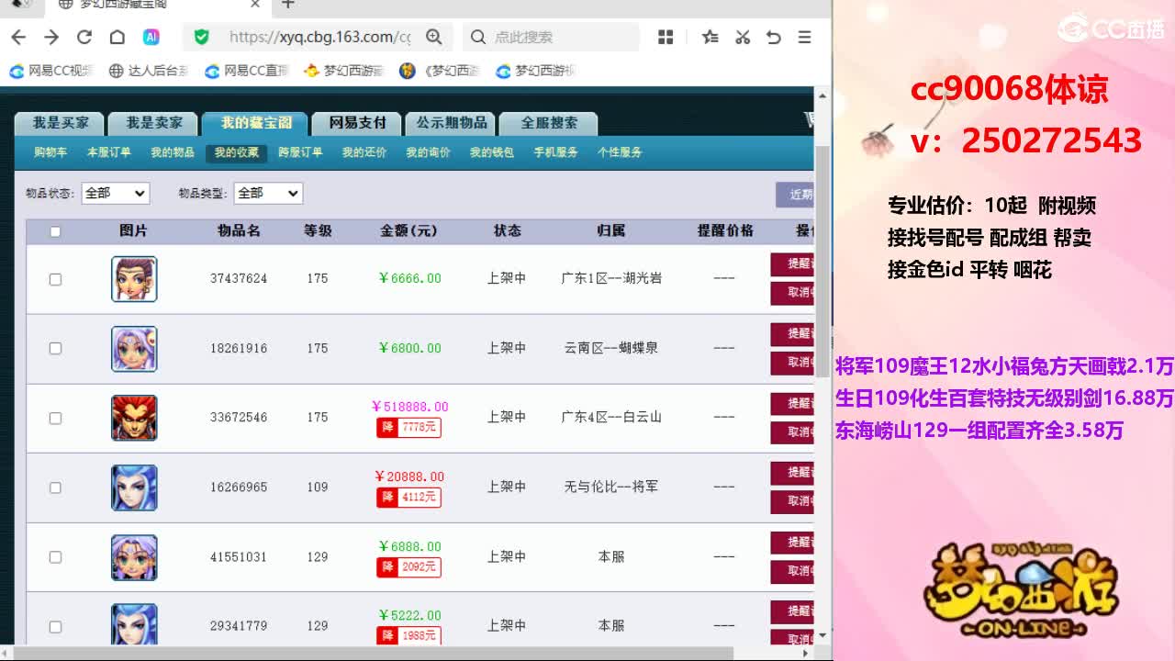
Task: Open the AI assistant toolbar icon
Action: pos(151,37)
